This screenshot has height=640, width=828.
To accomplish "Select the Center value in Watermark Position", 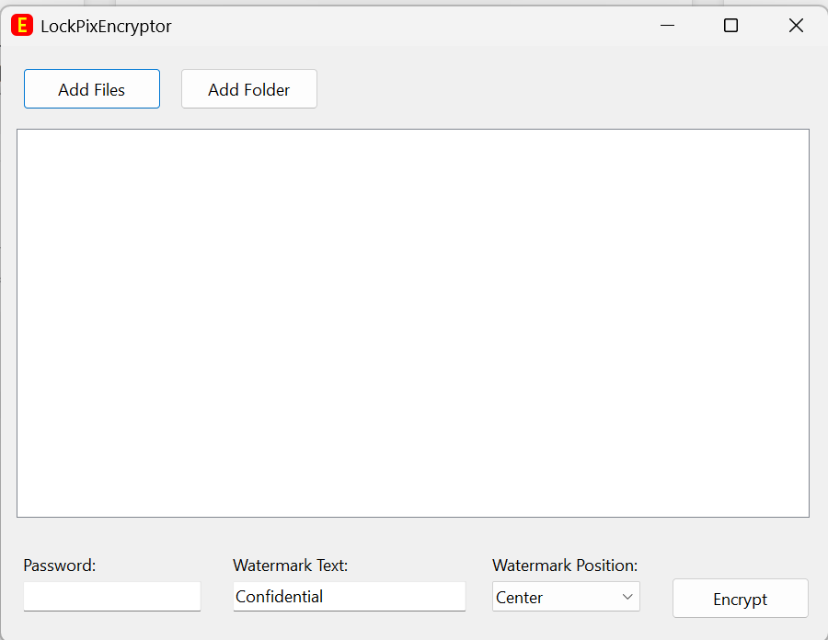I will (524, 596).
